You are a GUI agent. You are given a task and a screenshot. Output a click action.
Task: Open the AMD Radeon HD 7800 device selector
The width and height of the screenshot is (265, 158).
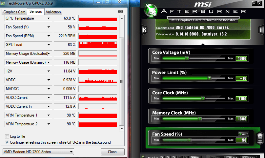pyautogui.click(x=38, y=152)
